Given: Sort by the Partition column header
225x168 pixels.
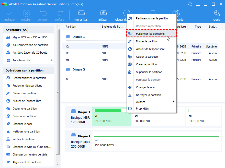Looking at the screenshot, I should pyautogui.click(x=71, y=27).
